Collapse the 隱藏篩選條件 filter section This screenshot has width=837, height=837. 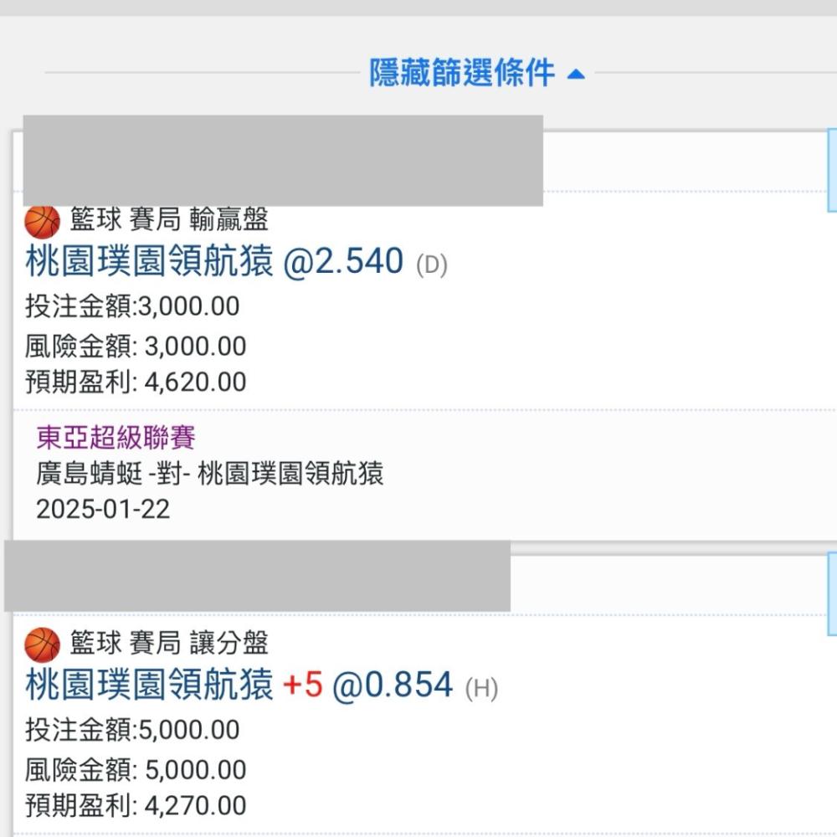pyautogui.click(x=477, y=73)
